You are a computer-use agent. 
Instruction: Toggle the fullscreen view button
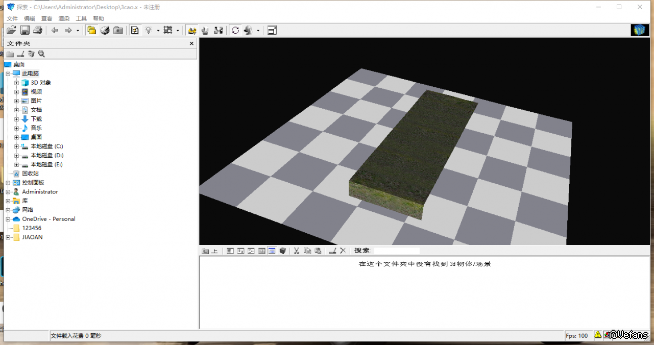click(x=272, y=31)
